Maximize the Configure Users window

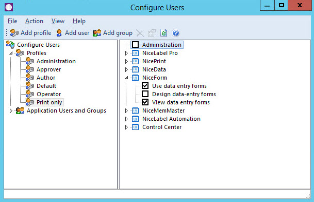[281, 5]
